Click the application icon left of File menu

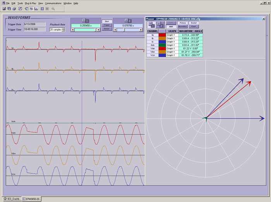(x=3, y=3)
